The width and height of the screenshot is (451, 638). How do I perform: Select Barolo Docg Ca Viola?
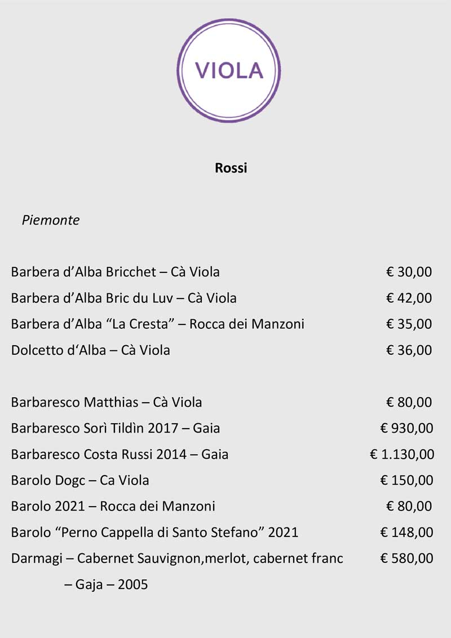click(x=80, y=481)
